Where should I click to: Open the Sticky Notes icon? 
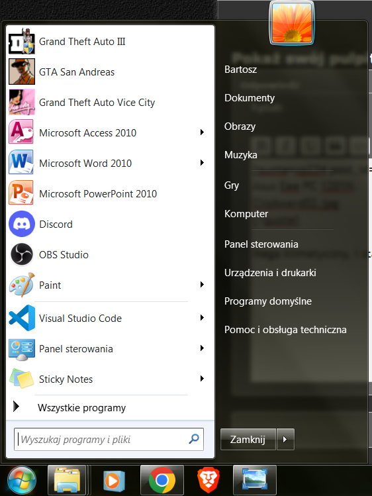(x=21, y=379)
